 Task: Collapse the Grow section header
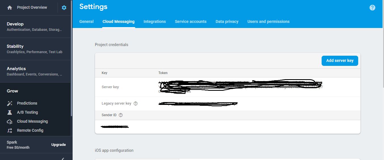click(x=12, y=91)
